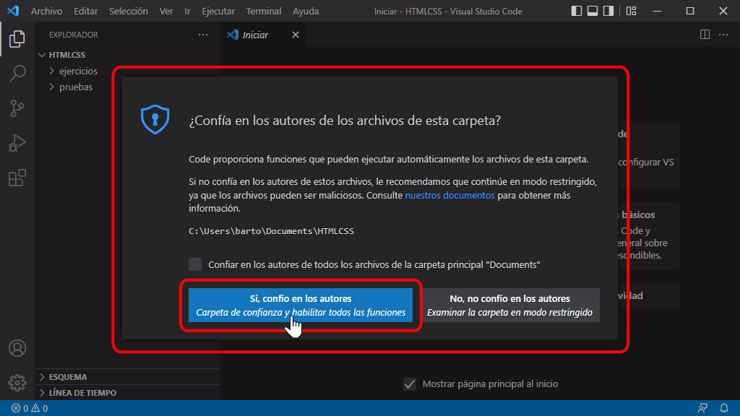Click the EXPLORADOR panel title

coord(74,35)
